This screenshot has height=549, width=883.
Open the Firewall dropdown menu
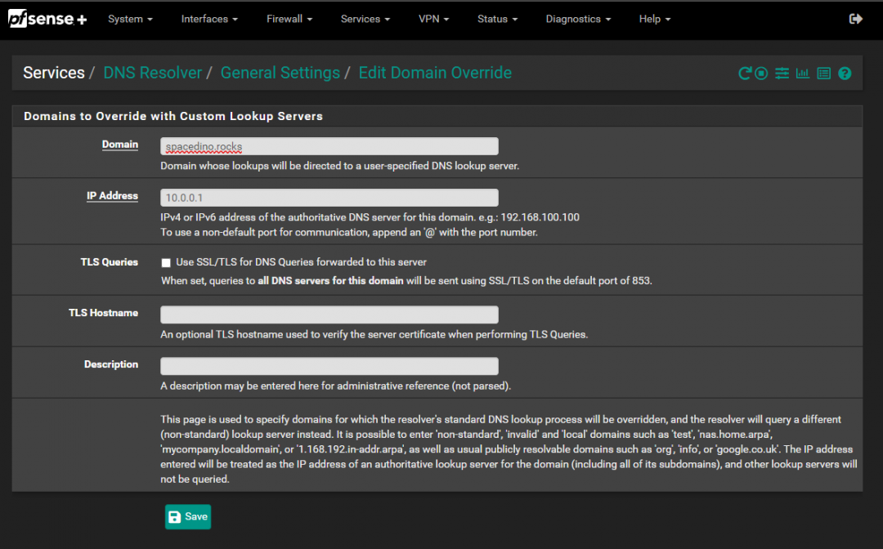click(290, 19)
